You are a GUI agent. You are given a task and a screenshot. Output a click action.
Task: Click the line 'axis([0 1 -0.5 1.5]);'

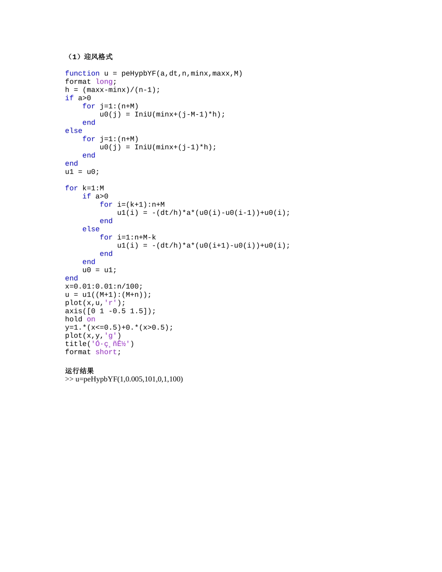111,311
